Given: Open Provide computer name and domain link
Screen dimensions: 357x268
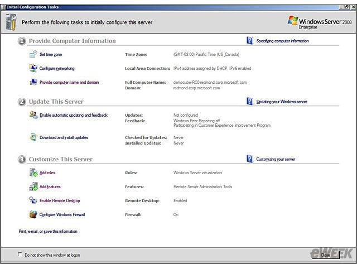Looking at the screenshot, I should click(69, 82).
